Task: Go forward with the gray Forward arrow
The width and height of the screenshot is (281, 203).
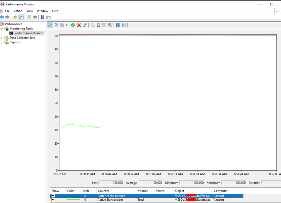Action: tap(7, 17)
